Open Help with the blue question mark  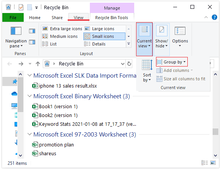pos(214,17)
